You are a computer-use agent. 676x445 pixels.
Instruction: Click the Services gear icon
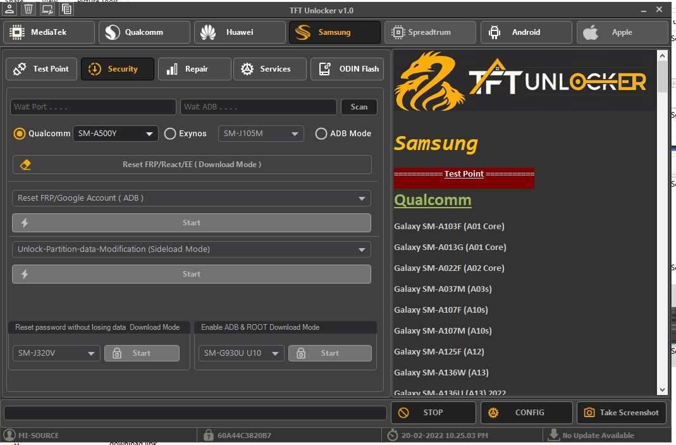[x=247, y=69]
